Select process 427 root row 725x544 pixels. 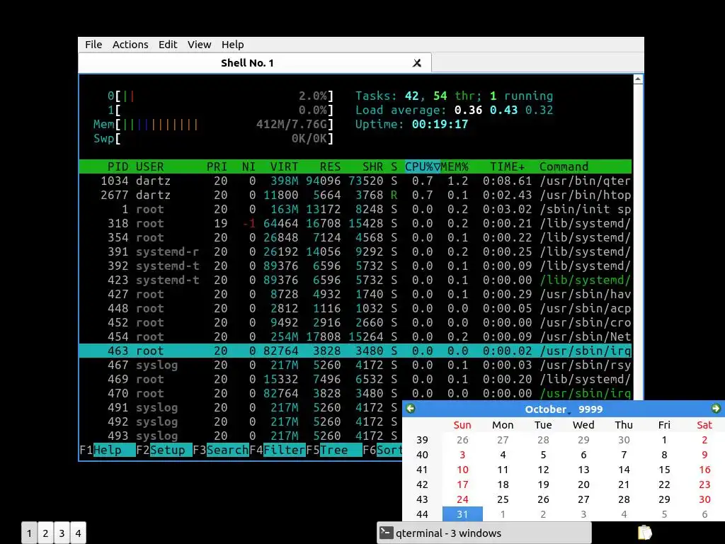(x=355, y=294)
